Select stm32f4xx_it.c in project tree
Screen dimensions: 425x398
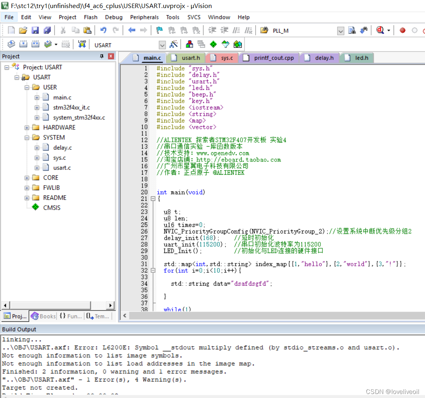click(x=71, y=108)
